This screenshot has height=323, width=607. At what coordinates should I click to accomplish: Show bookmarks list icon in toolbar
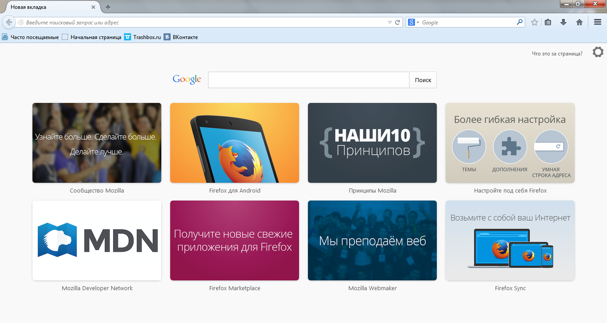tap(548, 22)
